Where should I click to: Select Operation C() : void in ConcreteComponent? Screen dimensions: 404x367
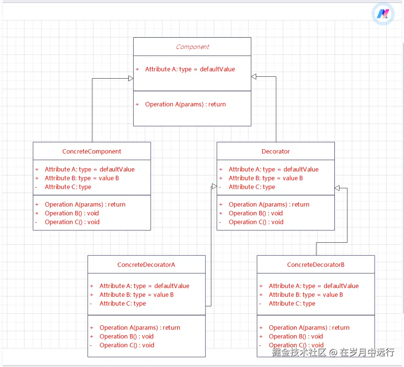(x=72, y=222)
